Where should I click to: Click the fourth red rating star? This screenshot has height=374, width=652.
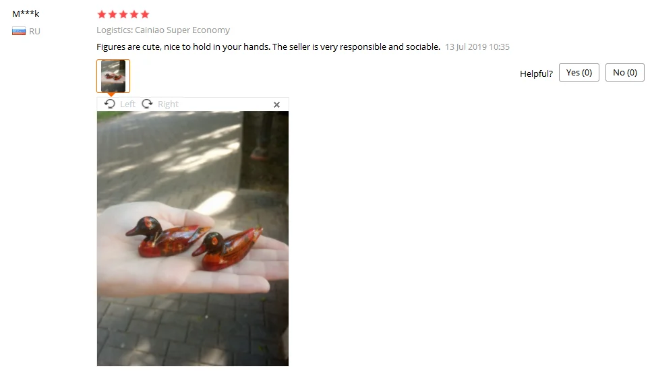pos(134,15)
